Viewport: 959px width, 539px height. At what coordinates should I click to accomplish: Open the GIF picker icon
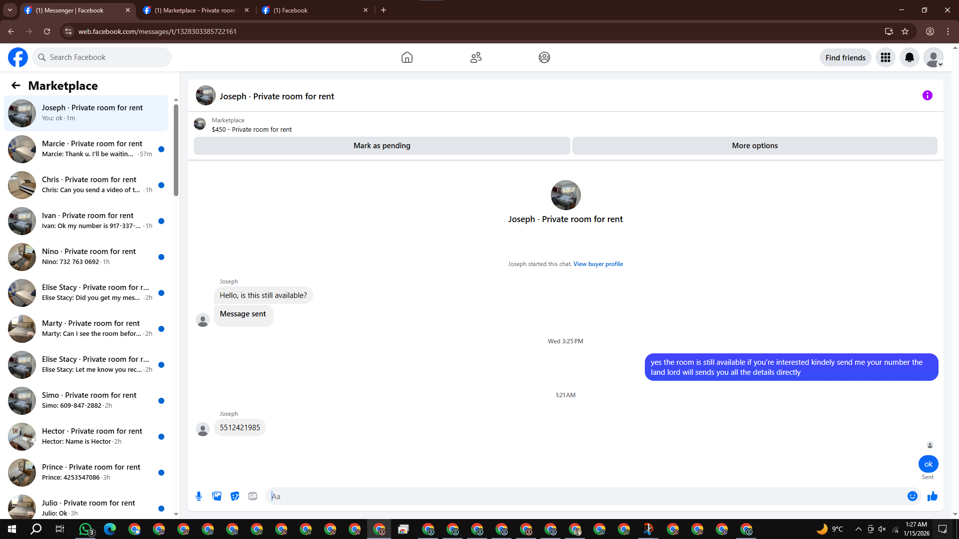[253, 496]
